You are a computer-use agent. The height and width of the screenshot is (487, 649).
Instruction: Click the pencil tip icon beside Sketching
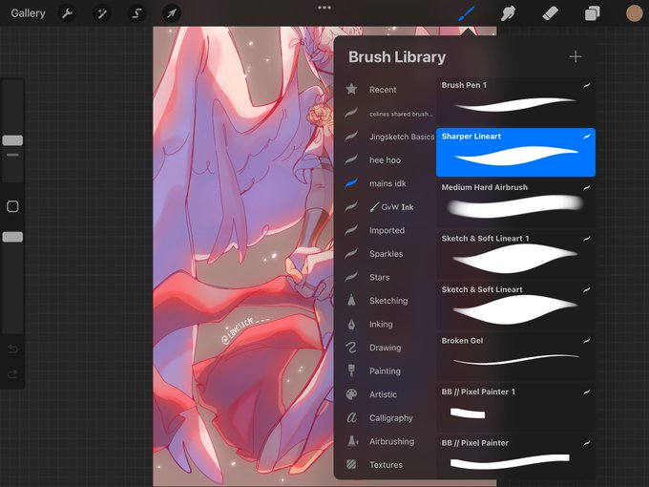coord(351,300)
